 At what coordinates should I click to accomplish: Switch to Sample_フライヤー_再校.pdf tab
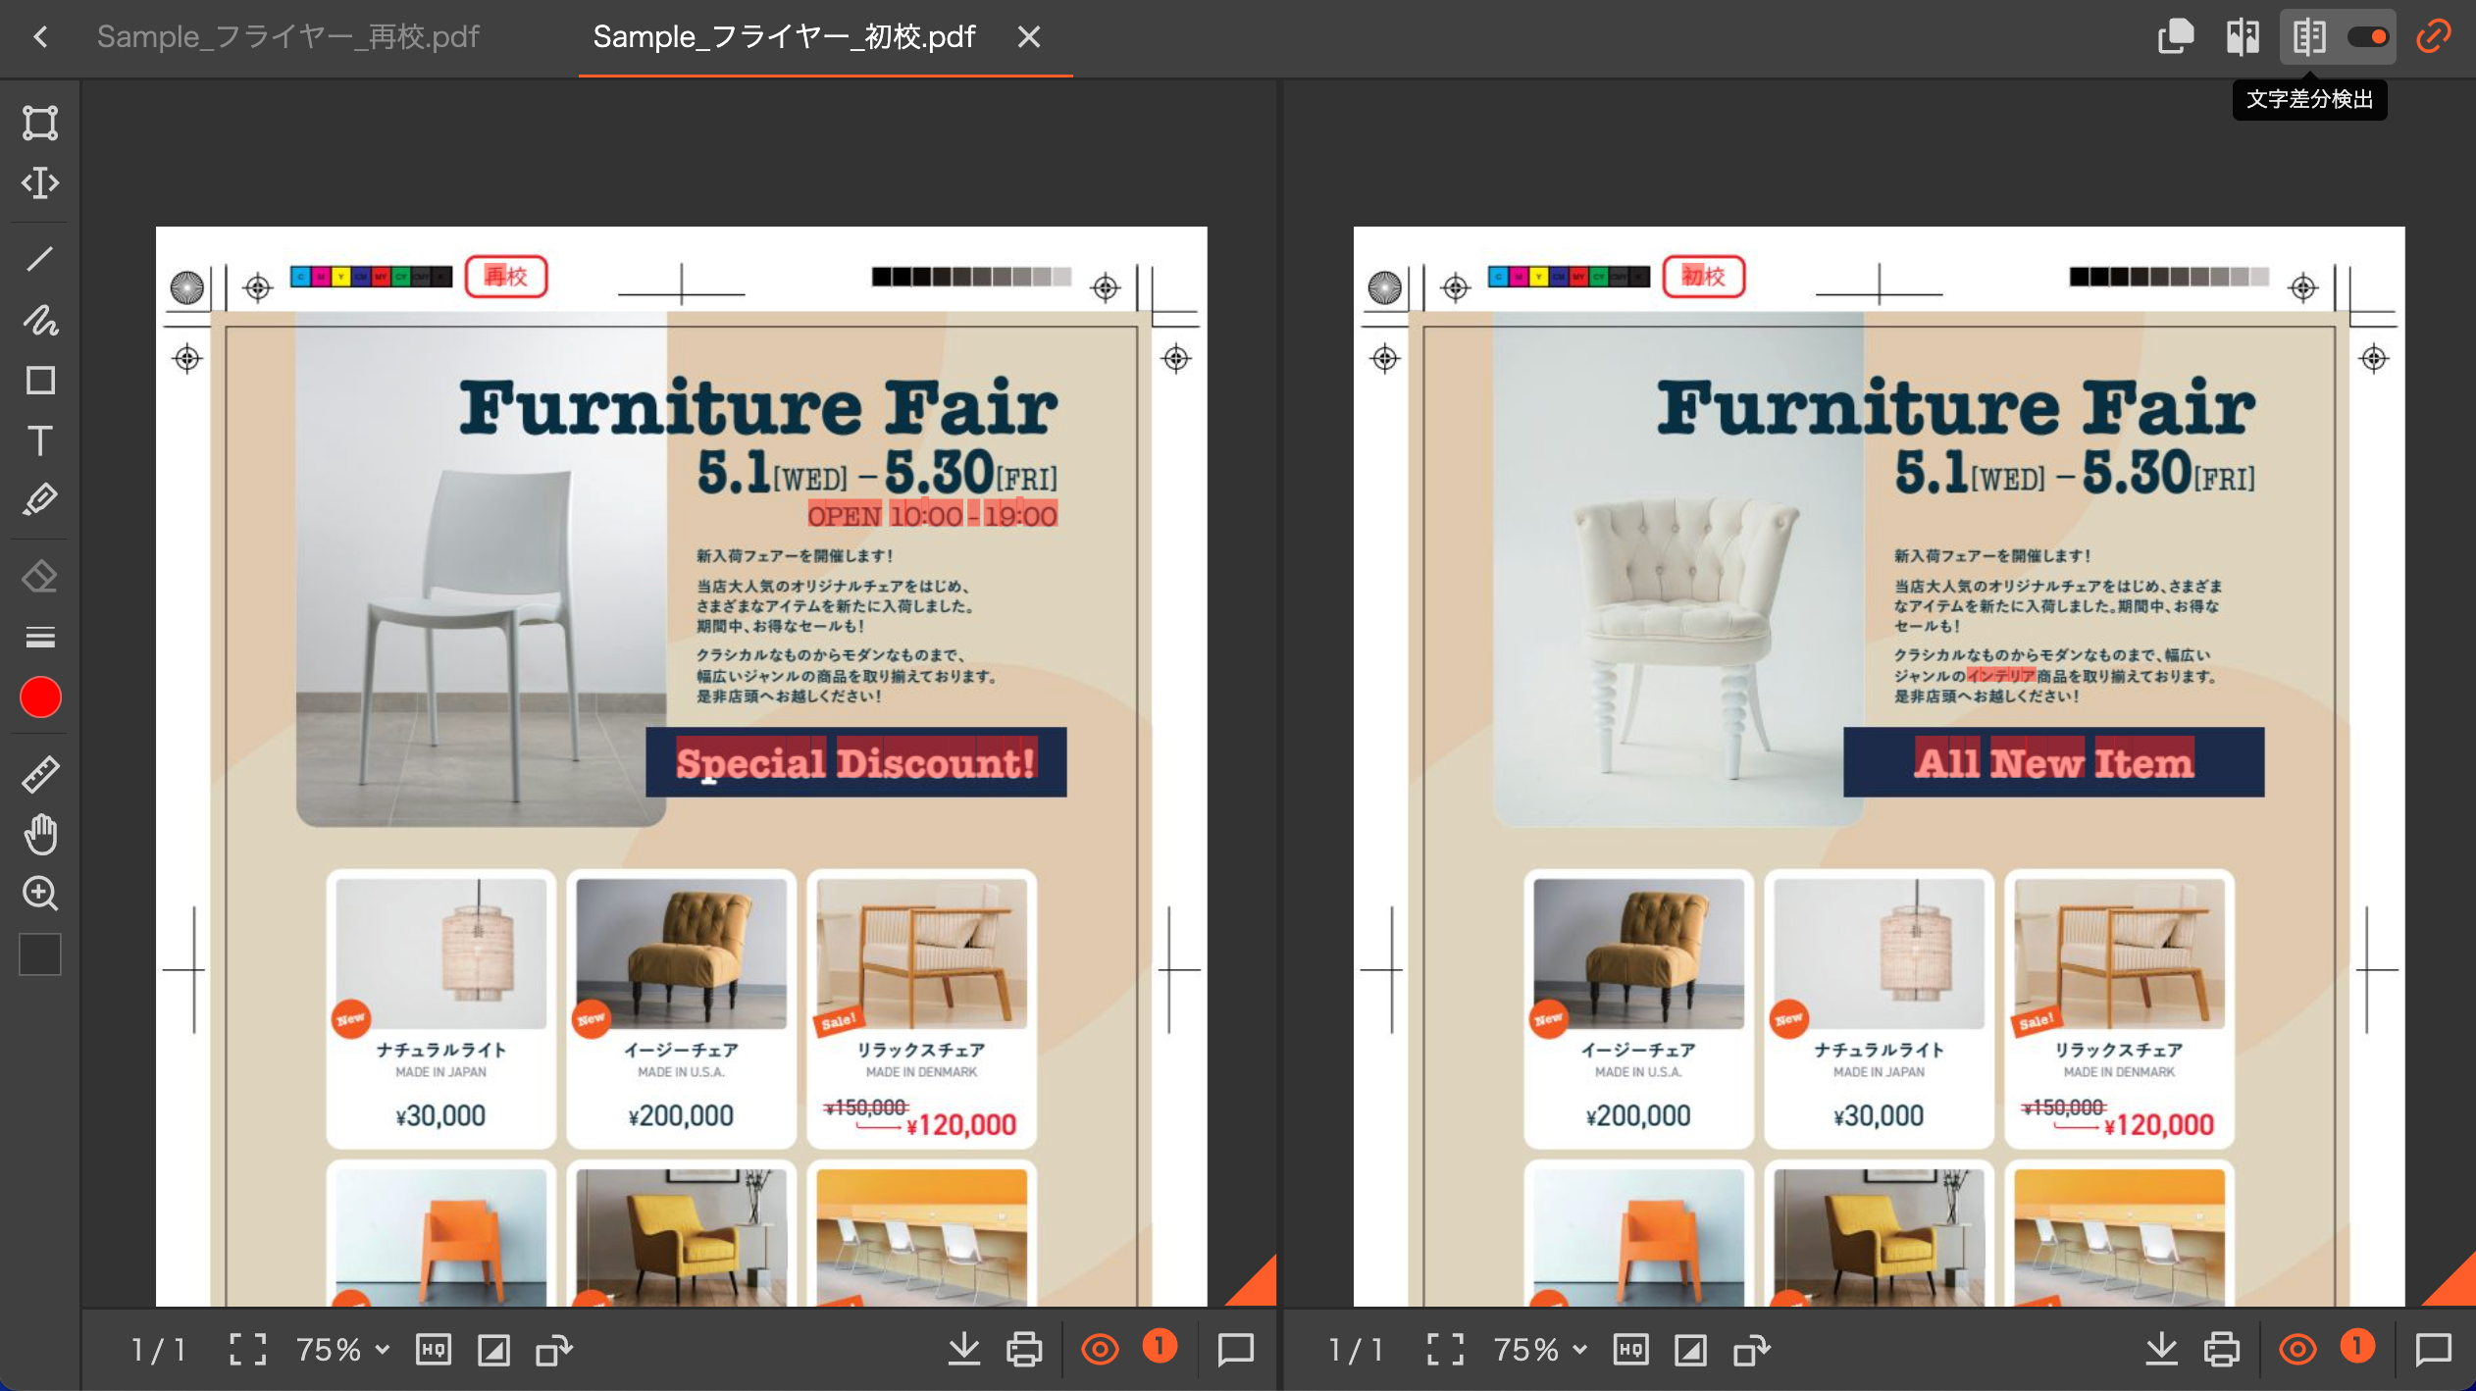[x=287, y=37]
